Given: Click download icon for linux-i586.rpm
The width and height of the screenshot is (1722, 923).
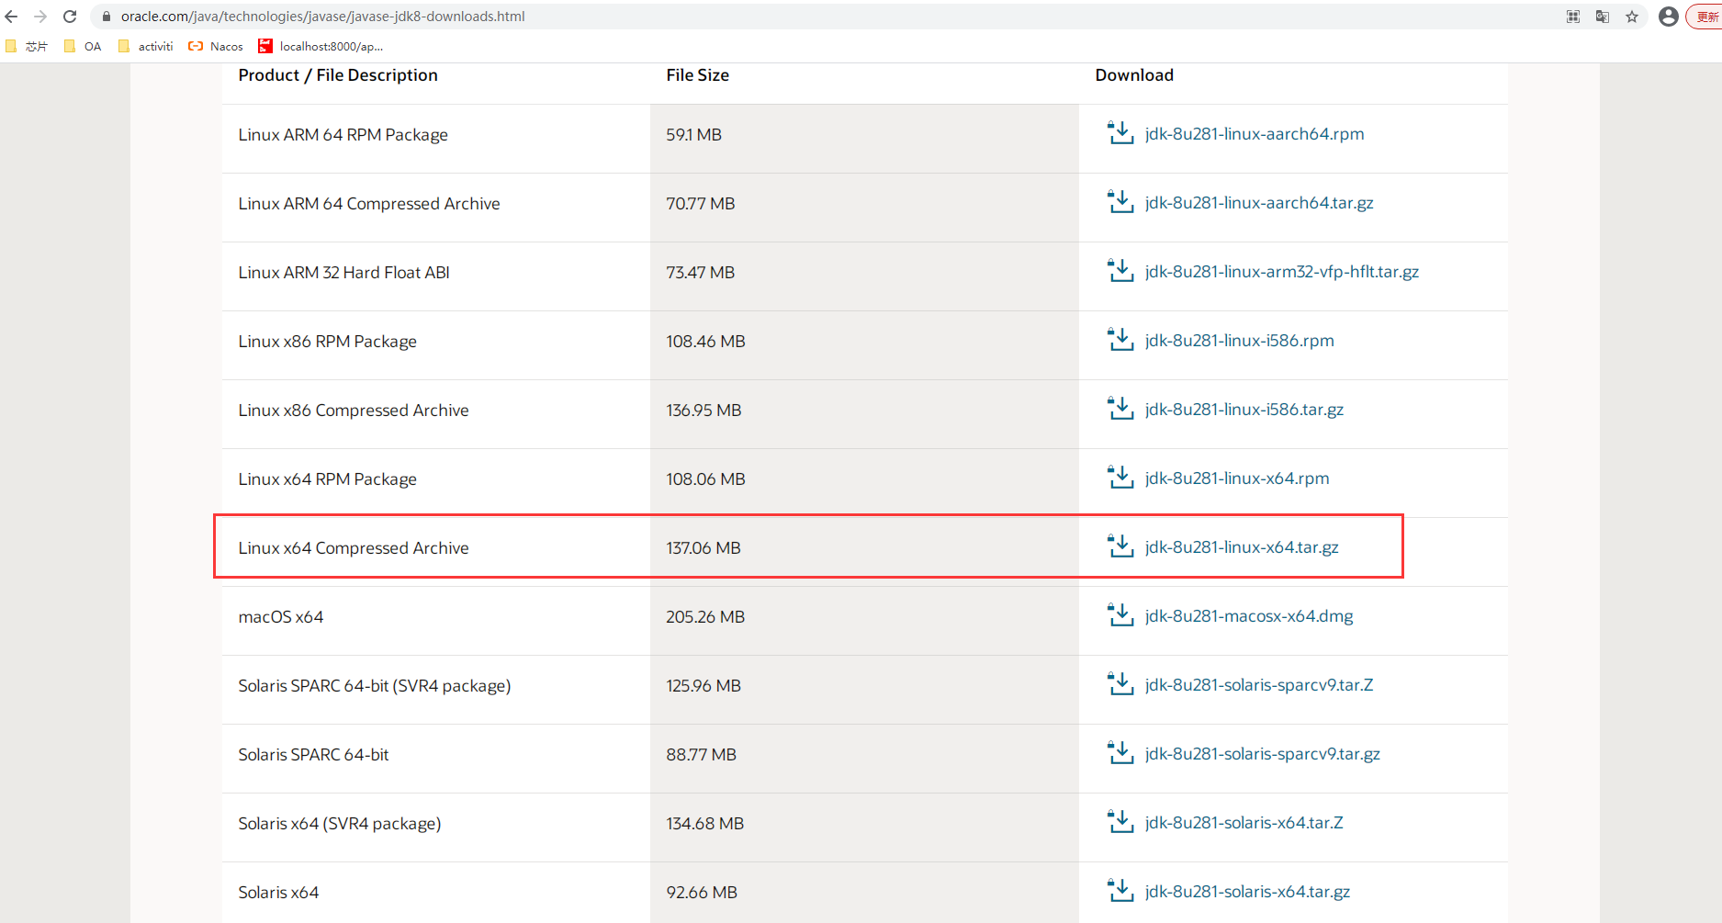Looking at the screenshot, I should 1120,340.
